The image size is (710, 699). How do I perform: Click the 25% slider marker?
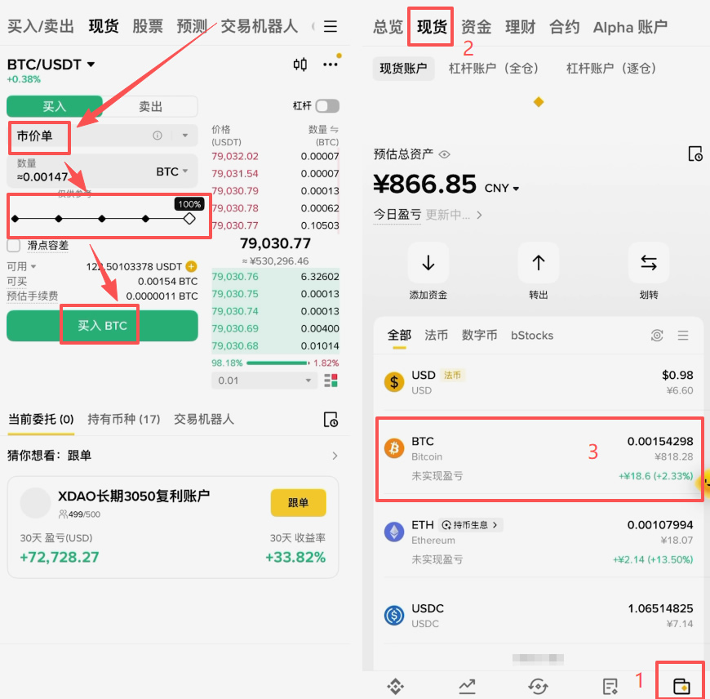tap(59, 219)
